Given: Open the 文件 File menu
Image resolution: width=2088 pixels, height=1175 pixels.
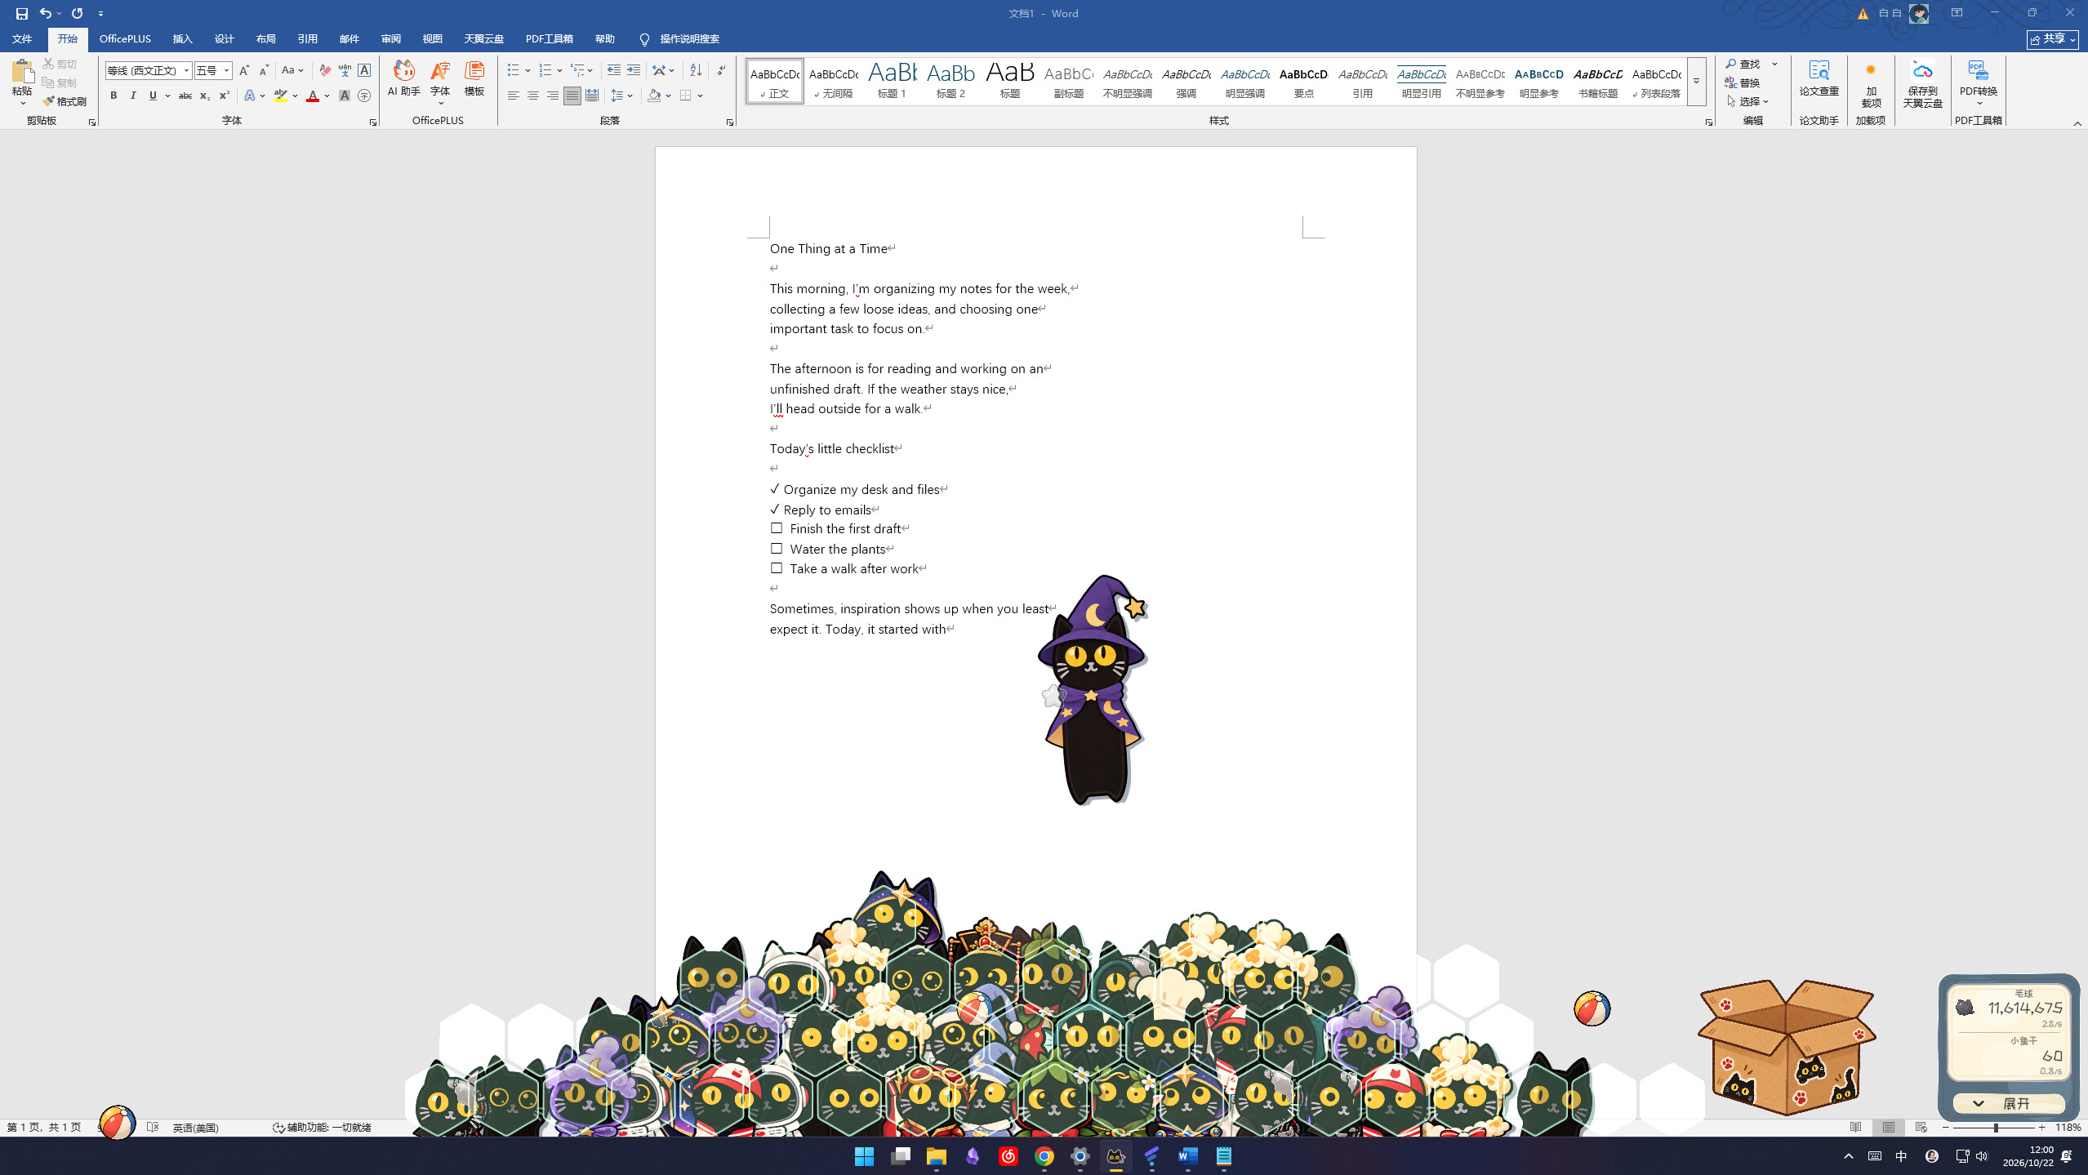Looking at the screenshot, I should 22,39.
